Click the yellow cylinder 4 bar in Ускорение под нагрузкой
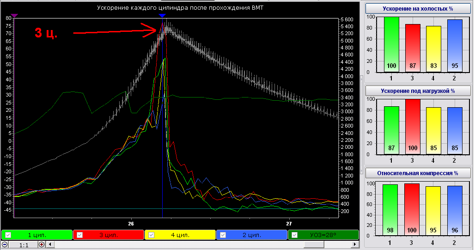The height and width of the screenshot is (250, 475). tap(433, 131)
